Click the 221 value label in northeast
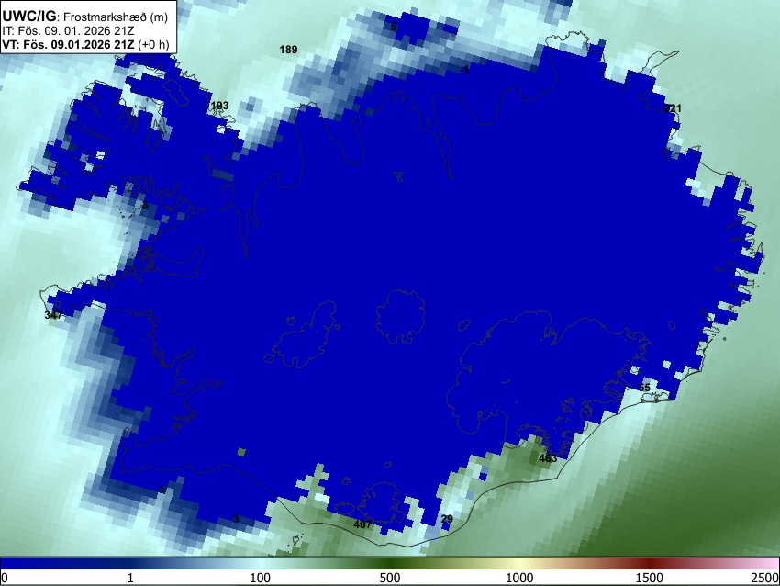The image size is (780, 586). pyautogui.click(x=673, y=108)
